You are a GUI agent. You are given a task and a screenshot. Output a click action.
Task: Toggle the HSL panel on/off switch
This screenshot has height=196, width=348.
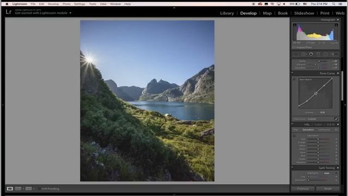click(x=293, y=124)
